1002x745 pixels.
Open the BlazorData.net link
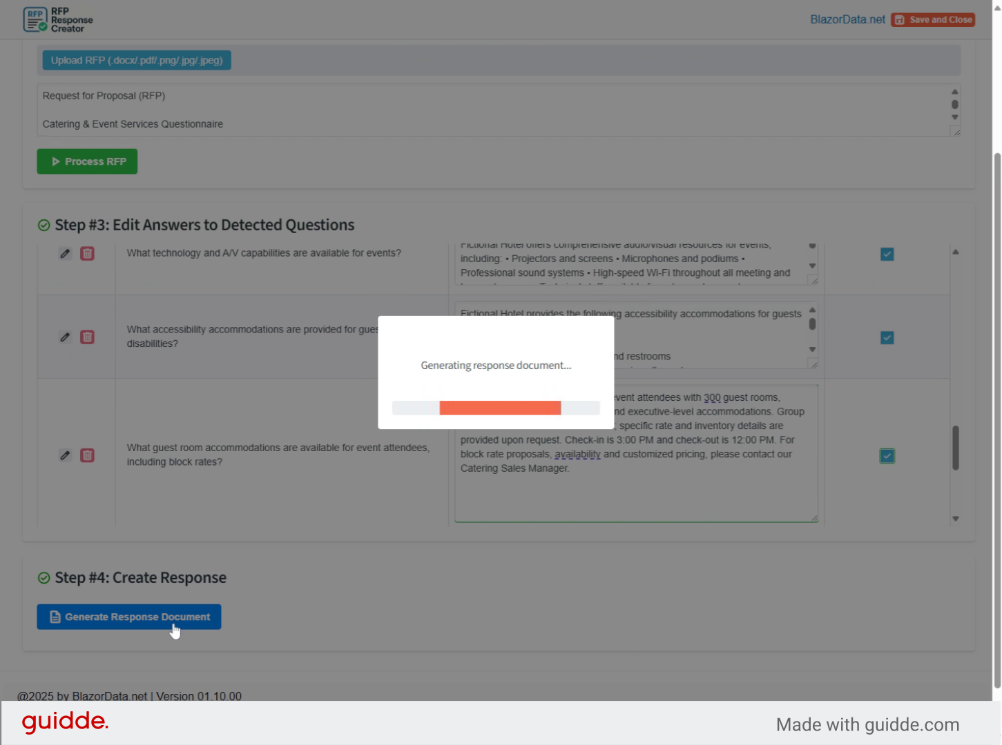tap(847, 19)
